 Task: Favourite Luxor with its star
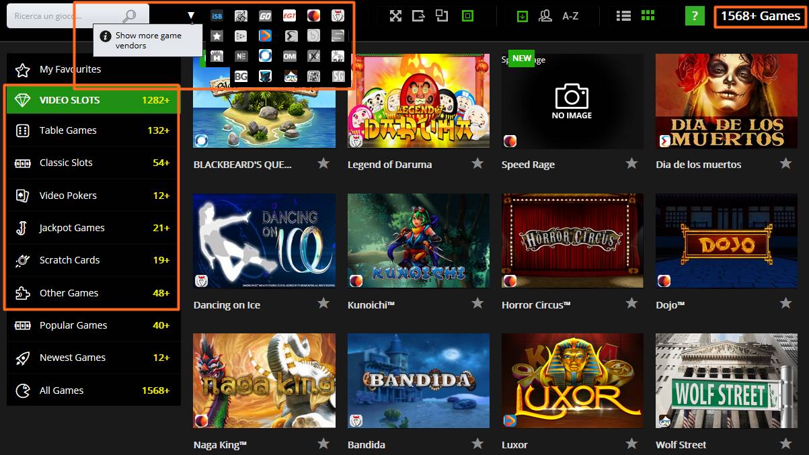pyautogui.click(x=631, y=444)
